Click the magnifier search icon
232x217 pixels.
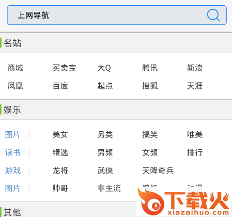tap(213, 15)
